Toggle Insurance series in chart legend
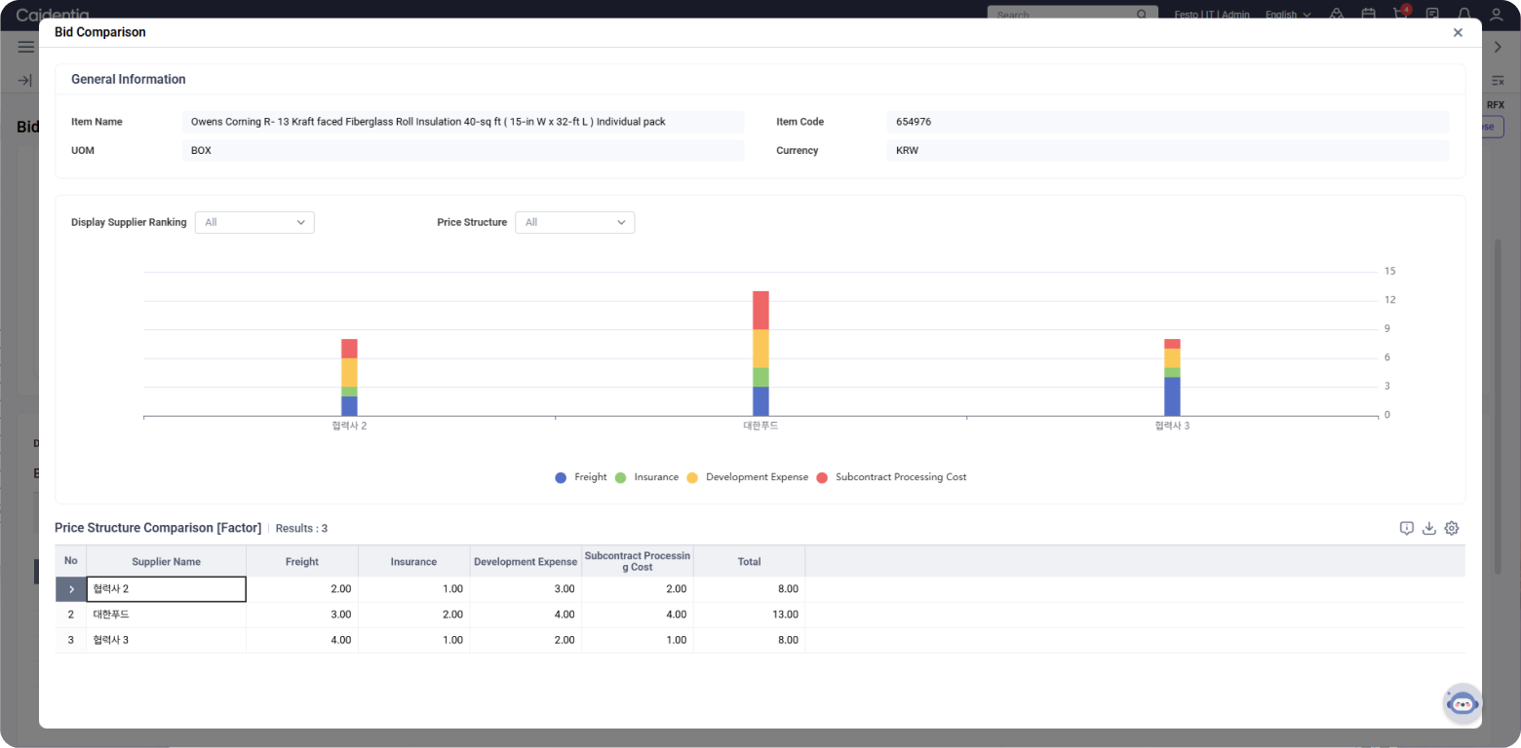Screen dimensions: 1521x748 647,477
